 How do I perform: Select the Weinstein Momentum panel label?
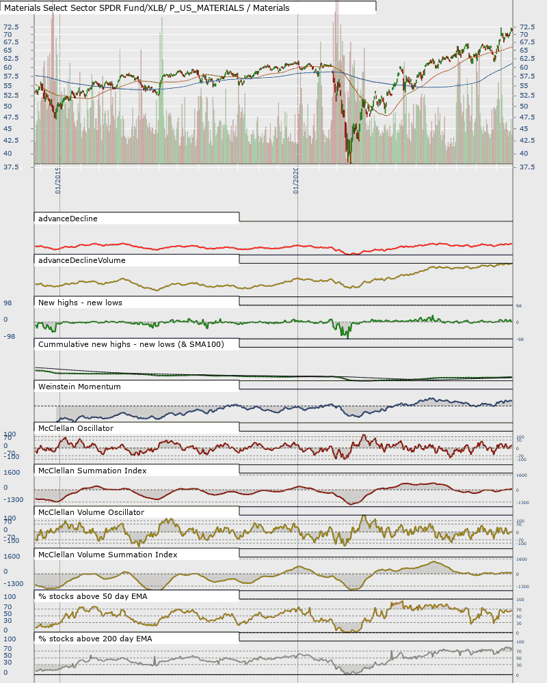tap(79, 387)
